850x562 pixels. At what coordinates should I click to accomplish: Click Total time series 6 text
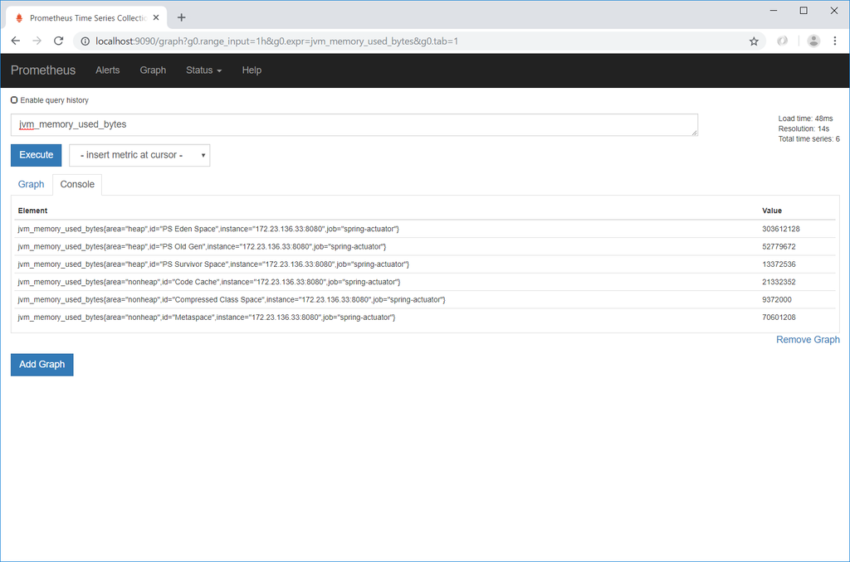(808, 139)
